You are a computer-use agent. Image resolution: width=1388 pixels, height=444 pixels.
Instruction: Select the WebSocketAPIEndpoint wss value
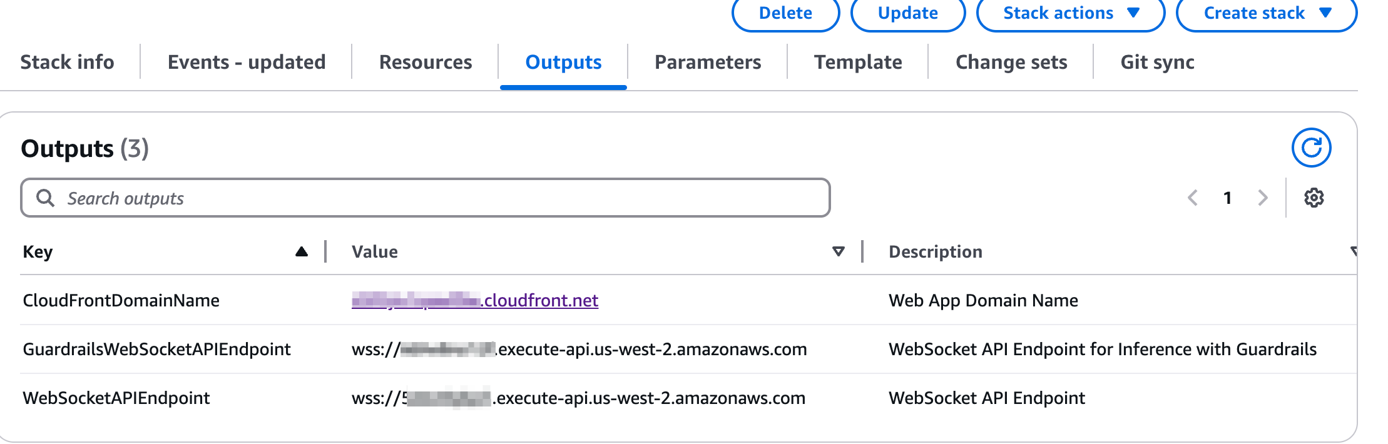click(x=578, y=398)
